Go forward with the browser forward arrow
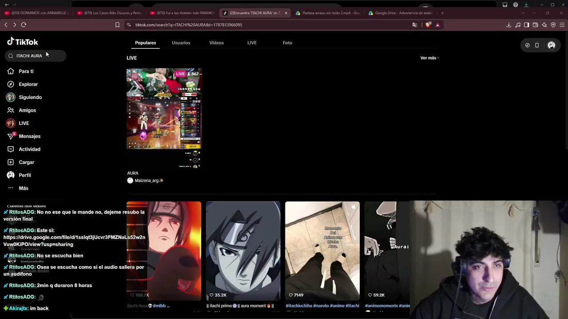The image size is (568, 319). [x=15, y=25]
